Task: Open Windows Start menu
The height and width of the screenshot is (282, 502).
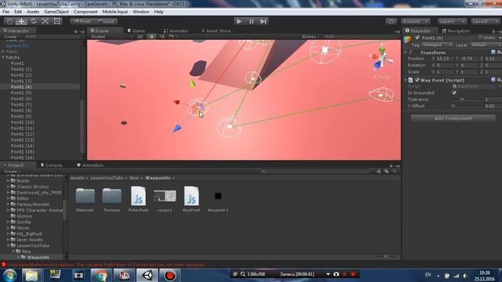Action: click(x=9, y=275)
